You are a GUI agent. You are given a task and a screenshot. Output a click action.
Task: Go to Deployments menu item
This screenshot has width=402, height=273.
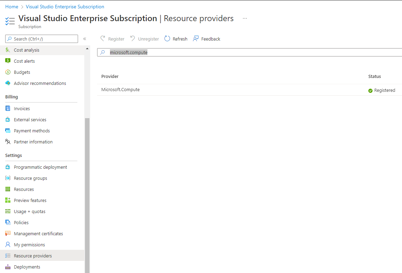(42, 267)
